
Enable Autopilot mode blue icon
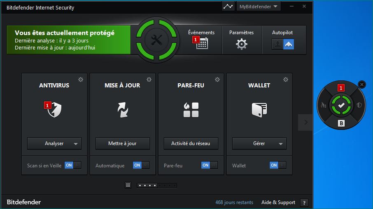coord(288,44)
